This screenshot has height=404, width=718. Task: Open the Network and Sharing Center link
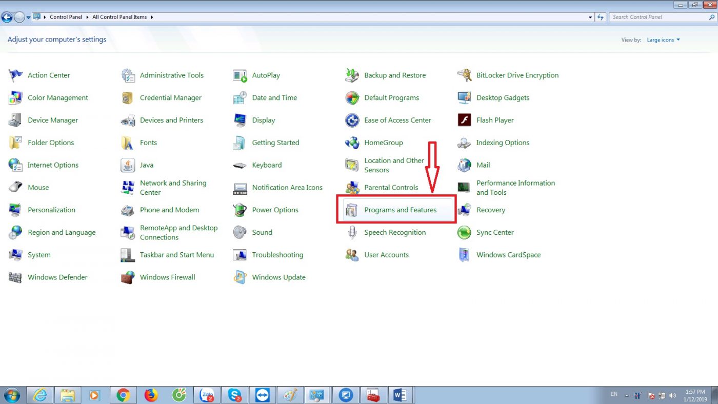(173, 188)
